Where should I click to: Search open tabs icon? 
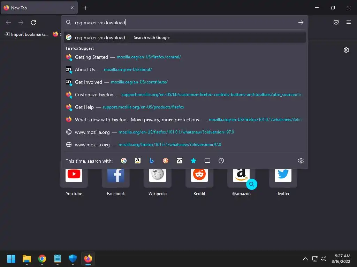pos(207,161)
